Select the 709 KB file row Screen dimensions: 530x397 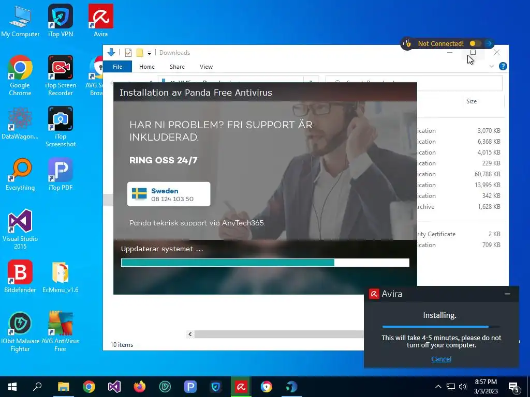click(461, 245)
